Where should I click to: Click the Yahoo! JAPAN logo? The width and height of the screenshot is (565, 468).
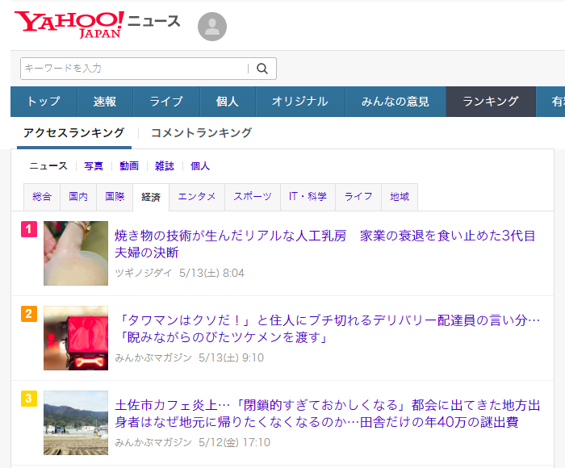pyautogui.click(x=69, y=24)
